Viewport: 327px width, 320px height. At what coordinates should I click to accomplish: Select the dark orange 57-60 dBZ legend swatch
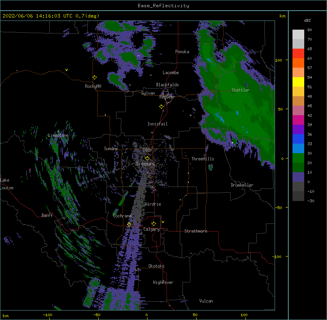tap(298, 63)
